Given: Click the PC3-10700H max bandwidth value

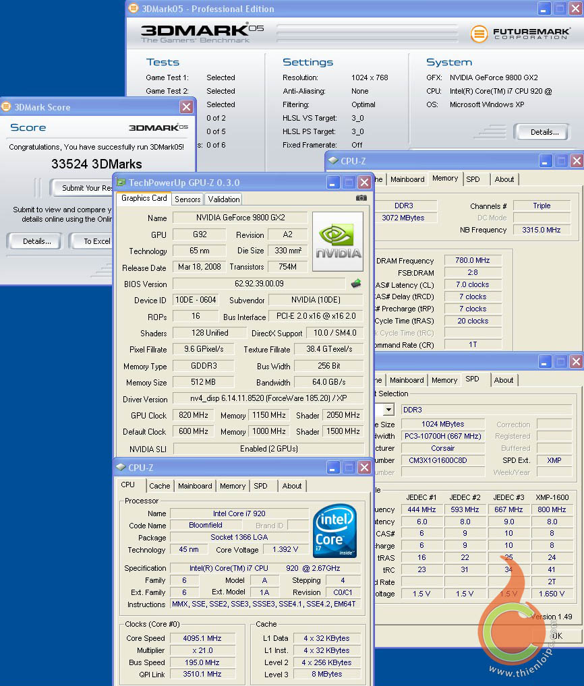Looking at the screenshot, I should pos(442,436).
